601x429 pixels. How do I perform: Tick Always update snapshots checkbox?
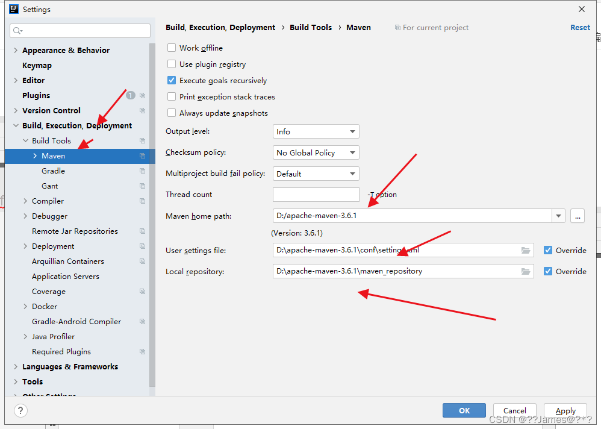pos(172,113)
